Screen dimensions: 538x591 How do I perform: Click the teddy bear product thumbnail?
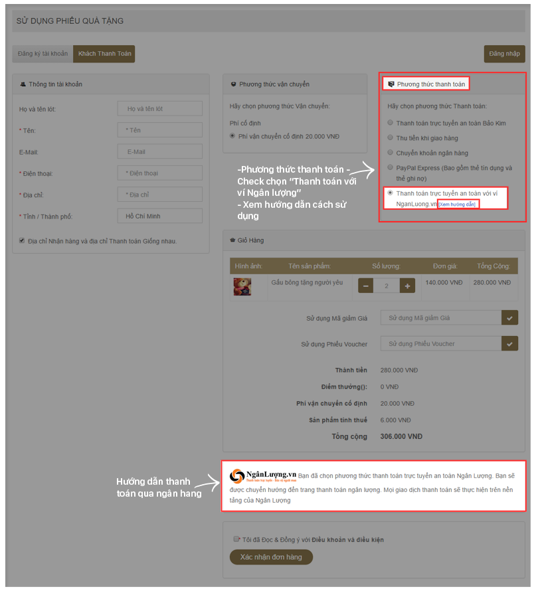point(242,287)
